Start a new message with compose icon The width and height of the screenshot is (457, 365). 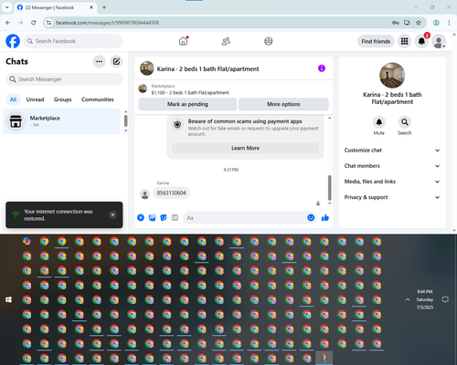click(x=116, y=61)
